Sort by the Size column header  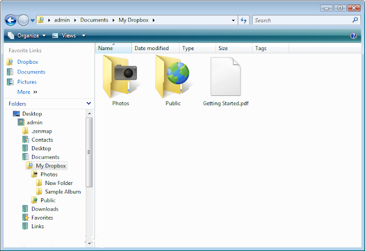pos(234,48)
